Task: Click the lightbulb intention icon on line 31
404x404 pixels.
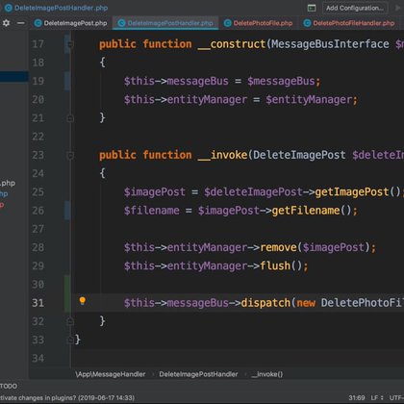Action: [x=83, y=301]
